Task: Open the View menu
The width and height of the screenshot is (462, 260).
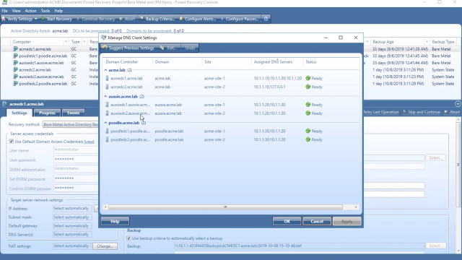Action: pyautogui.click(x=16, y=11)
